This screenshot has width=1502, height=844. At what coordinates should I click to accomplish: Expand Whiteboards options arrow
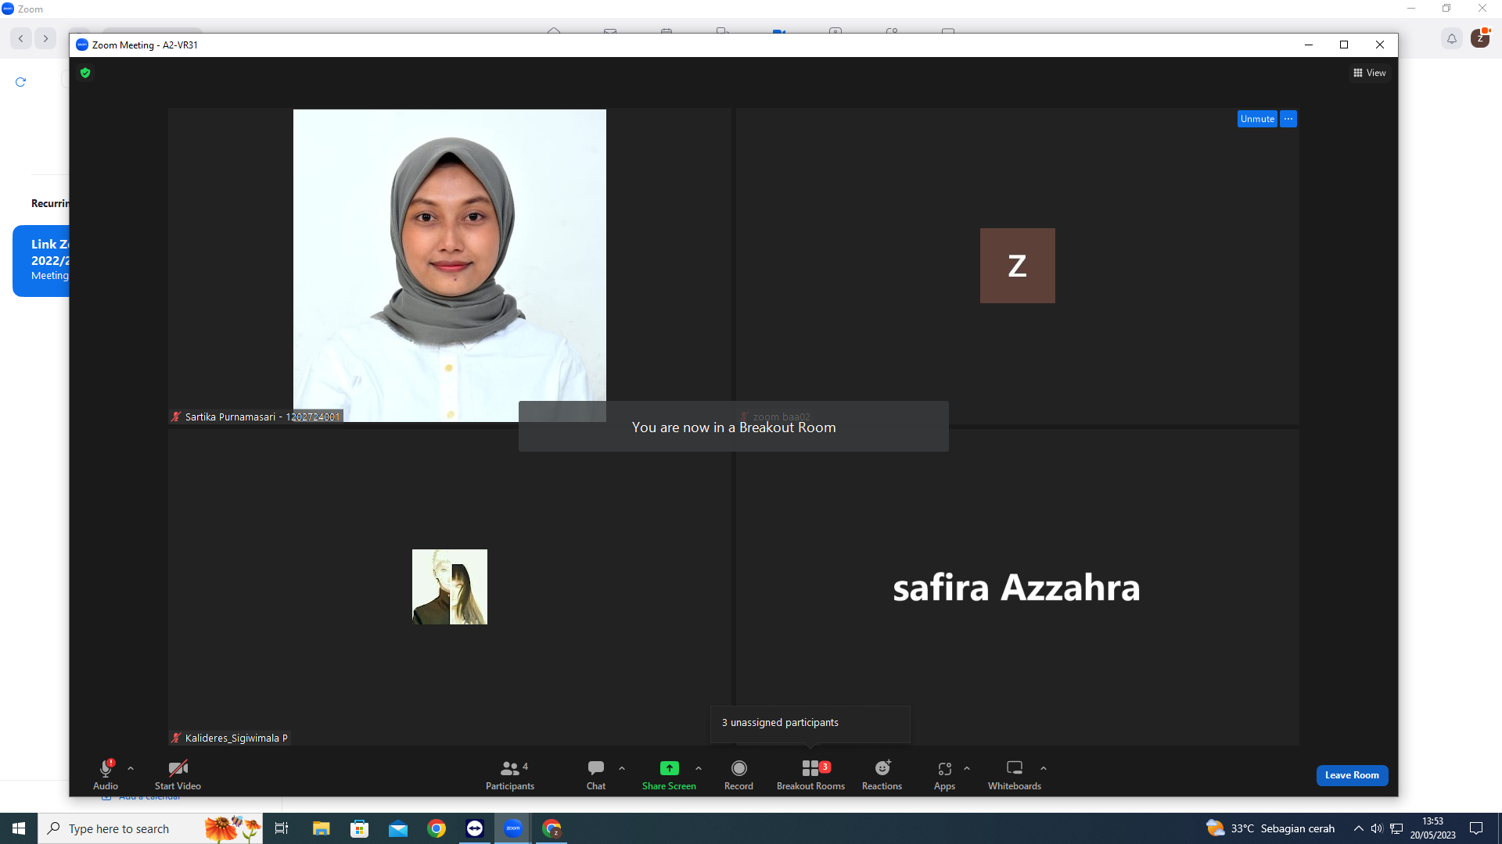tap(1044, 769)
